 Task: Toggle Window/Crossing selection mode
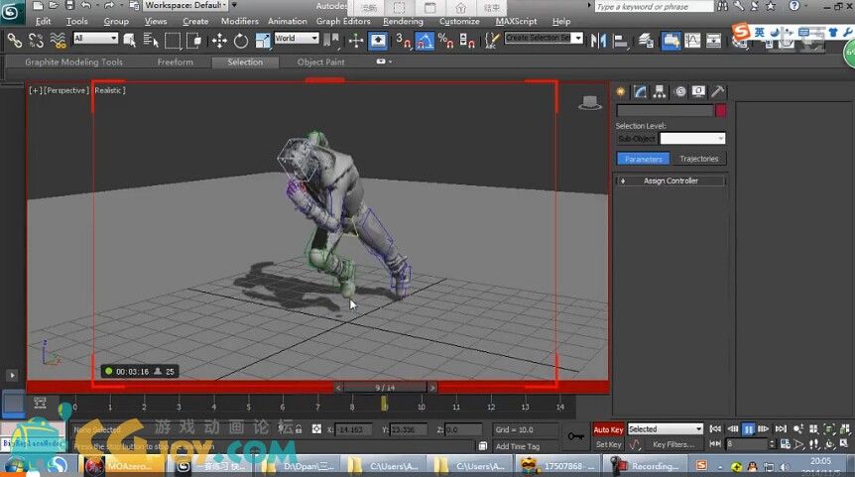(x=194, y=41)
